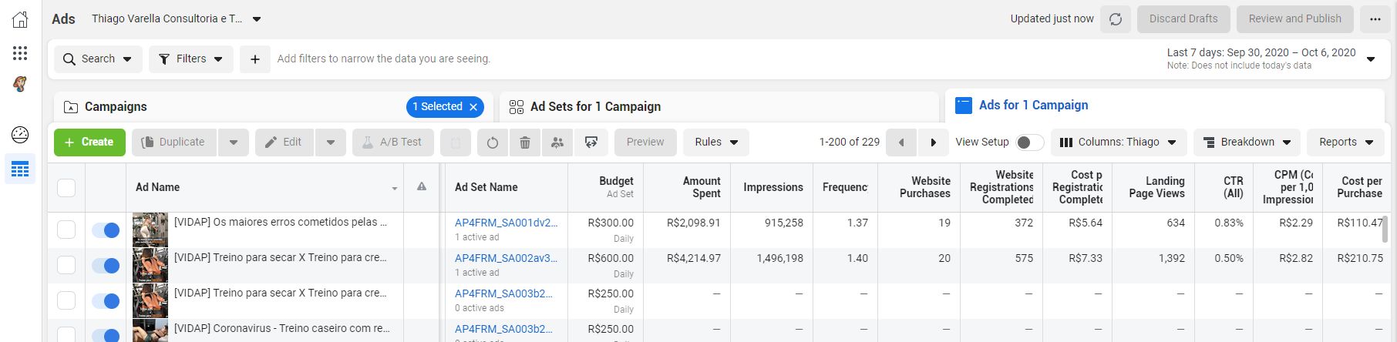Open the Breakdown dropdown
The height and width of the screenshot is (342, 1397).
tap(1247, 142)
